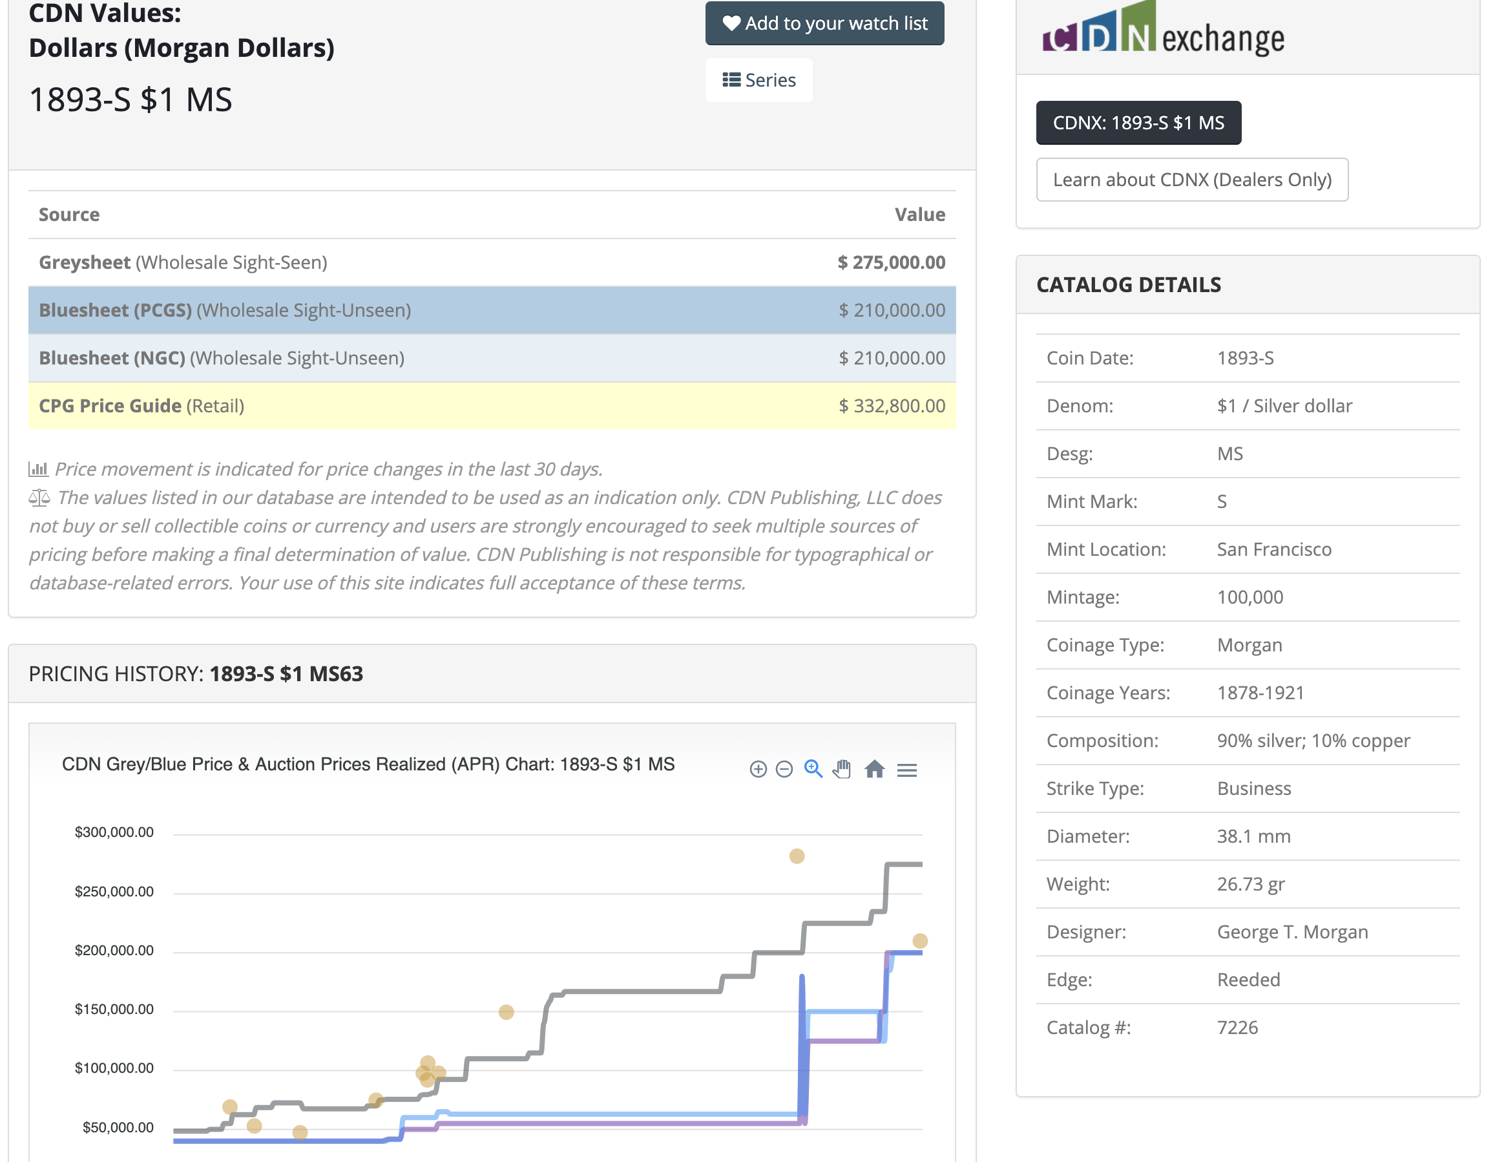Click the Designer George T. Morgan value
The height and width of the screenshot is (1162, 1495).
click(1292, 932)
